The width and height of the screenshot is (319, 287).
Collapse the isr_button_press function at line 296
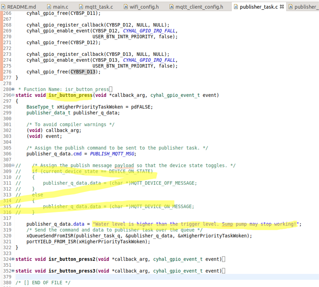tap(13, 95)
